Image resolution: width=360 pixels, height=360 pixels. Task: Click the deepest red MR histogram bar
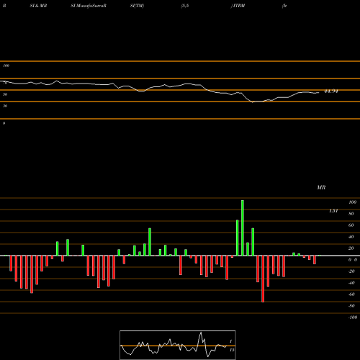[263, 279]
